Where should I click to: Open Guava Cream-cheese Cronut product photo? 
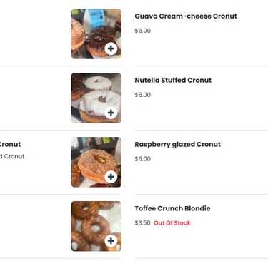[96, 34]
